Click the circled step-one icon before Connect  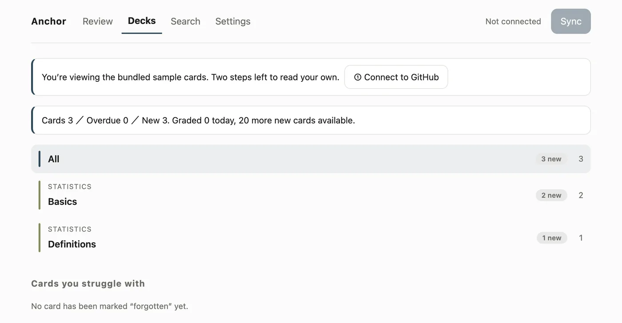pos(358,77)
